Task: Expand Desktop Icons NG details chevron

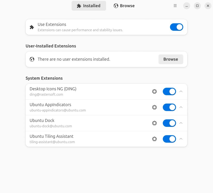Action: point(181,91)
